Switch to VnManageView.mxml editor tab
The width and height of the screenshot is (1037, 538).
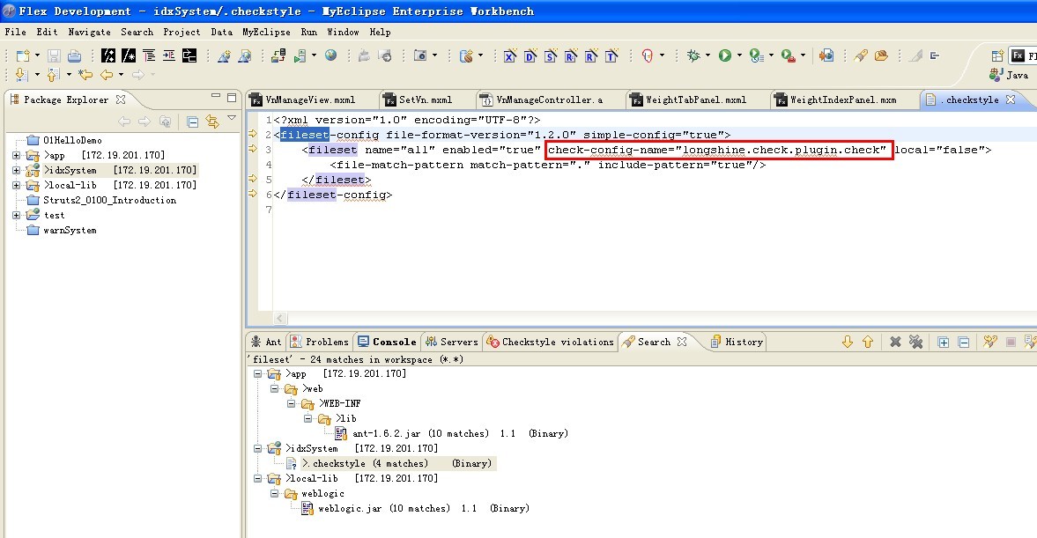[x=311, y=99]
